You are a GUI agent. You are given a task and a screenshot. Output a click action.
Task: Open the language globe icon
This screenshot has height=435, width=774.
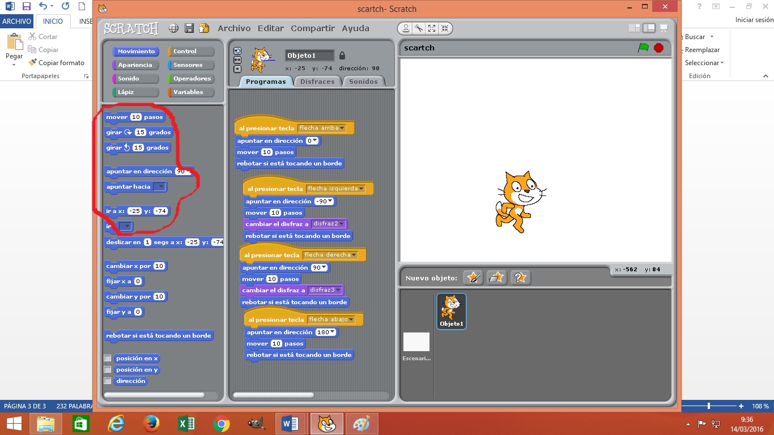pyautogui.click(x=173, y=28)
